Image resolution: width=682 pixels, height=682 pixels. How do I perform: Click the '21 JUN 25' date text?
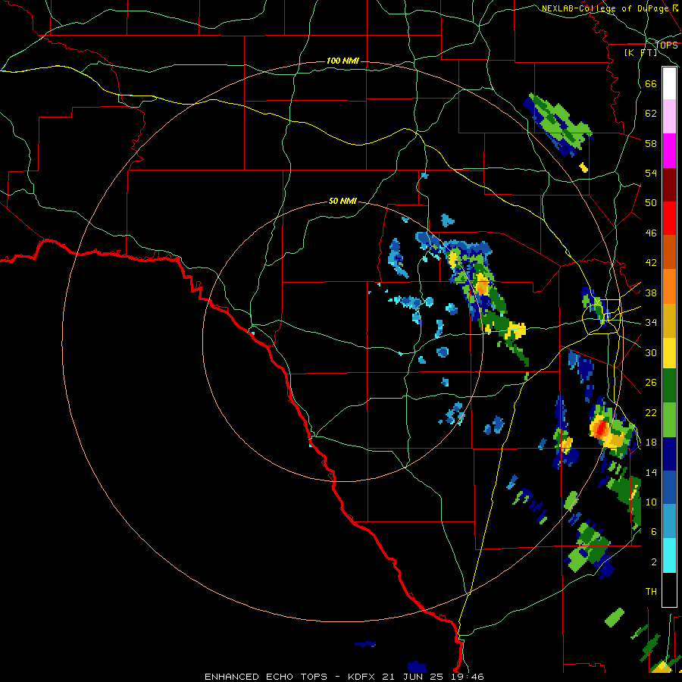[x=412, y=677]
